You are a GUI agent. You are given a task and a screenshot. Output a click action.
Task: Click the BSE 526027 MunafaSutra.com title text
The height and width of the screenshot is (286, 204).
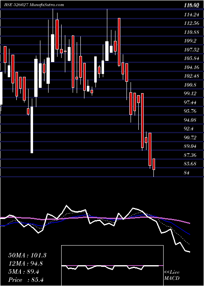tap(34, 5)
